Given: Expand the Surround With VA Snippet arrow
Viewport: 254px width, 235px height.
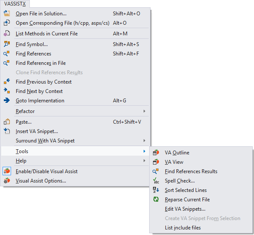Looking at the screenshot, I should click(144, 140).
